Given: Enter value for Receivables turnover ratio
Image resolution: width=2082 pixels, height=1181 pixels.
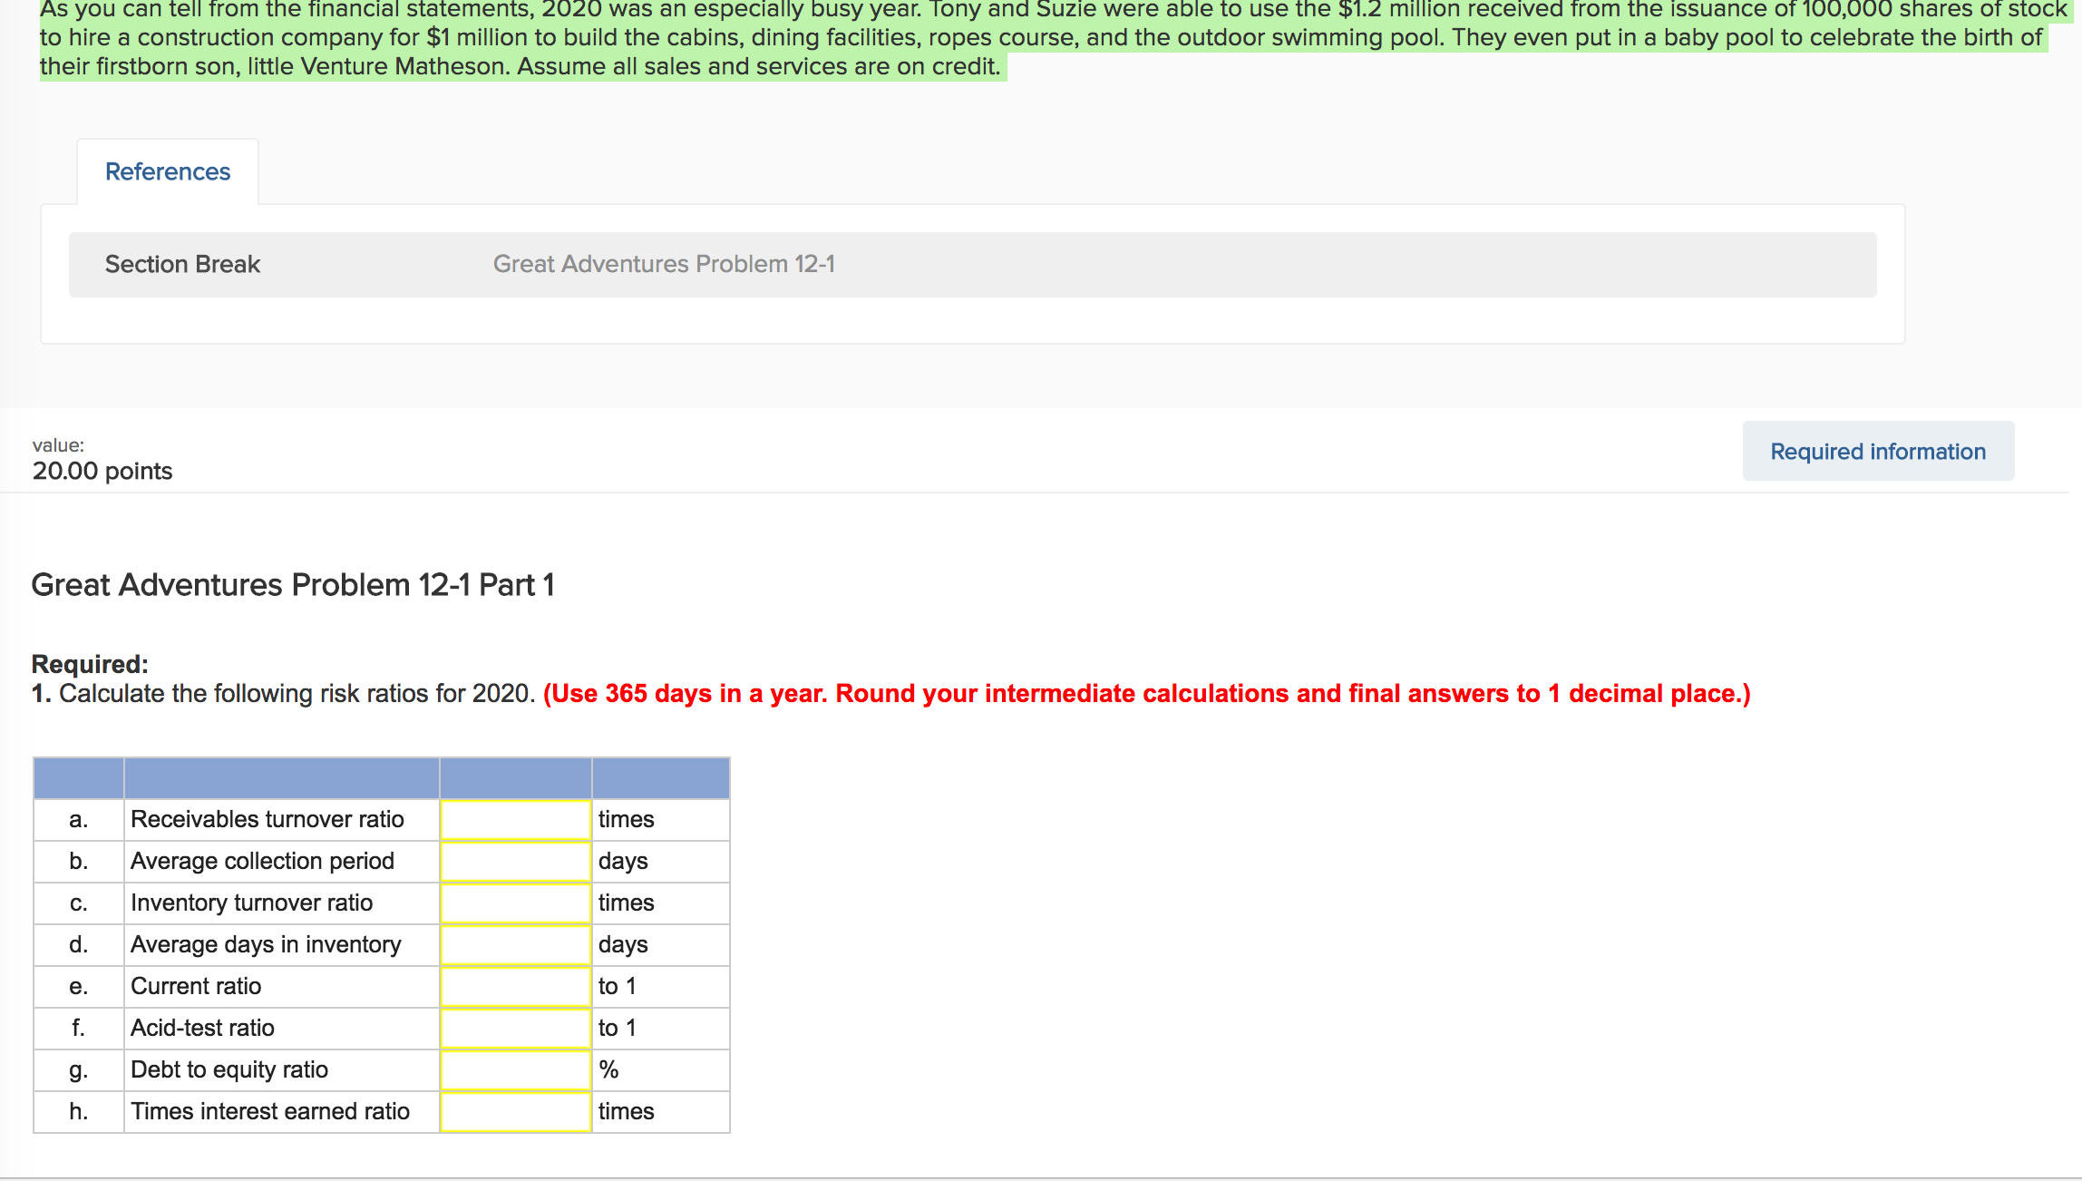Looking at the screenshot, I should 515,819.
